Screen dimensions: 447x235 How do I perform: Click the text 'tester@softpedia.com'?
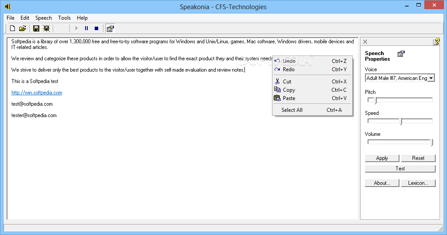coord(34,115)
